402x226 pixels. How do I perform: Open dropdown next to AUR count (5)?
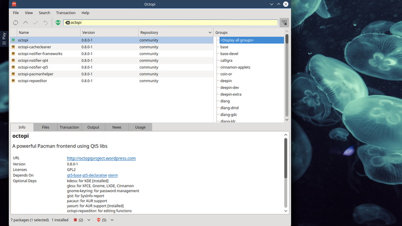pyautogui.click(x=112, y=220)
